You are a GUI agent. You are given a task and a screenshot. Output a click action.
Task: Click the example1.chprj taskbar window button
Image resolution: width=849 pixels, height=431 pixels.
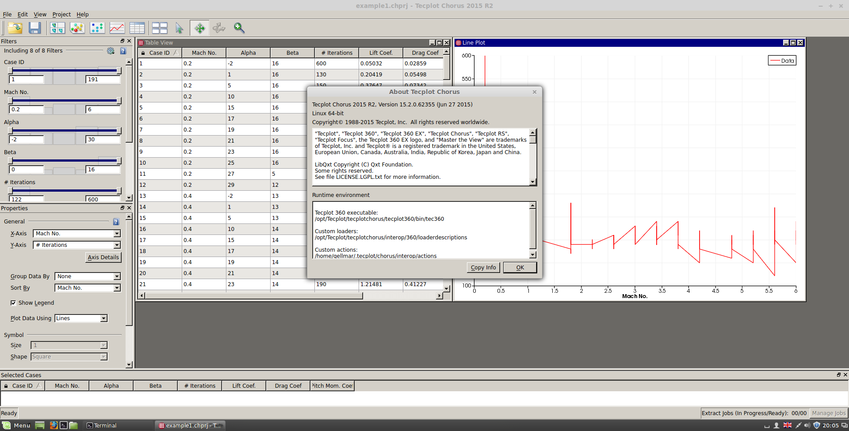pyautogui.click(x=190, y=425)
